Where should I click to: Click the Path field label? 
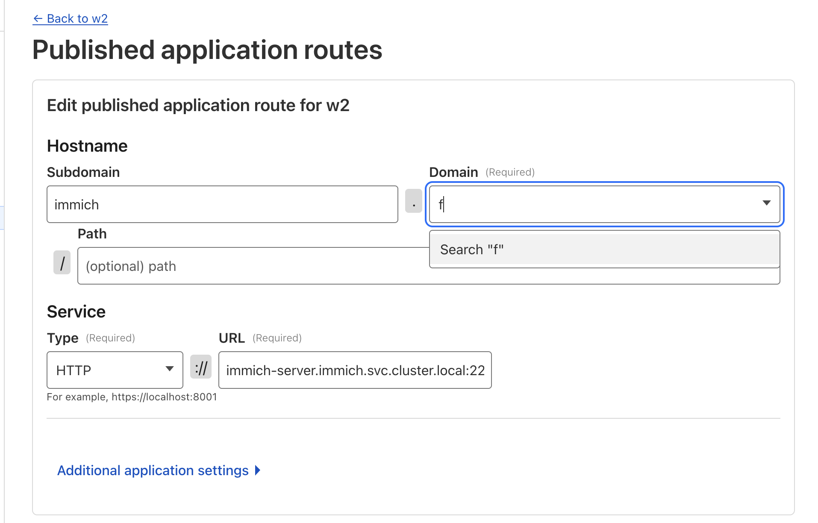[x=92, y=234]
